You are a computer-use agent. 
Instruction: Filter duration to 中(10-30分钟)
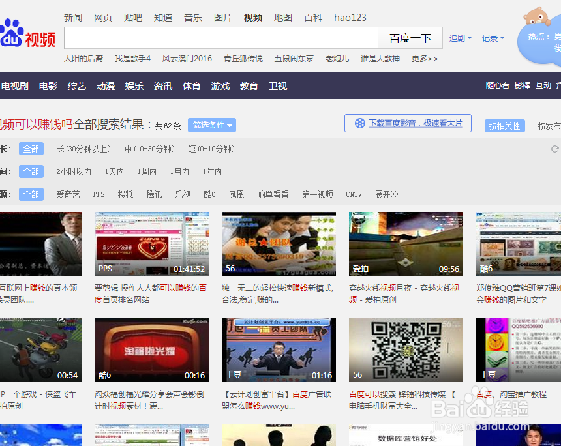coord(149,149)
